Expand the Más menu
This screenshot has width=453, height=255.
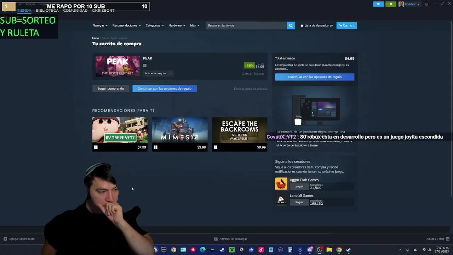pyautogui.click(x=195, y=25)
